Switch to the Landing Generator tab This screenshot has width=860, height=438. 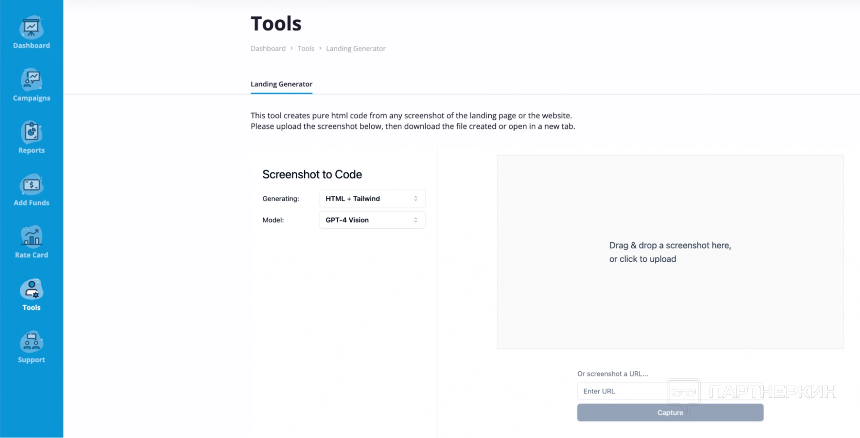click(x=281, y=84)
